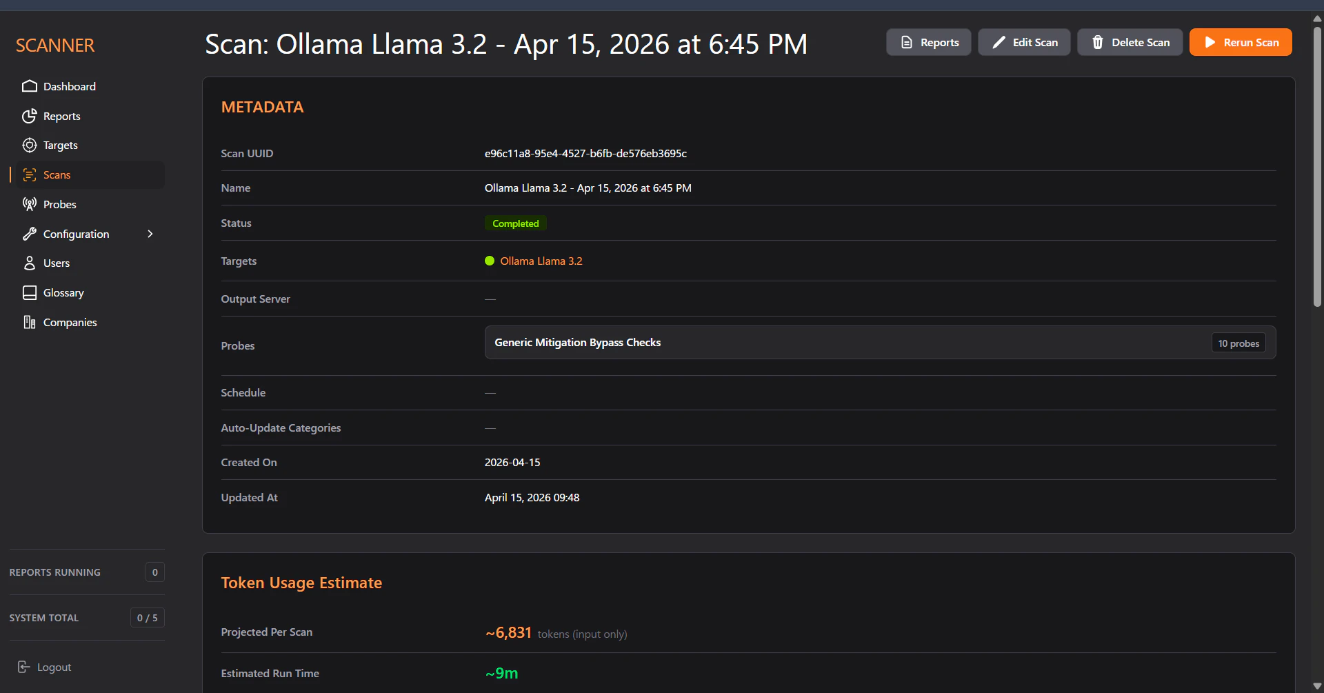The width and height of the screenshot is (1324, 693).
Task: Click the Token Usage Estimate heading
Action: click(301, 583)
